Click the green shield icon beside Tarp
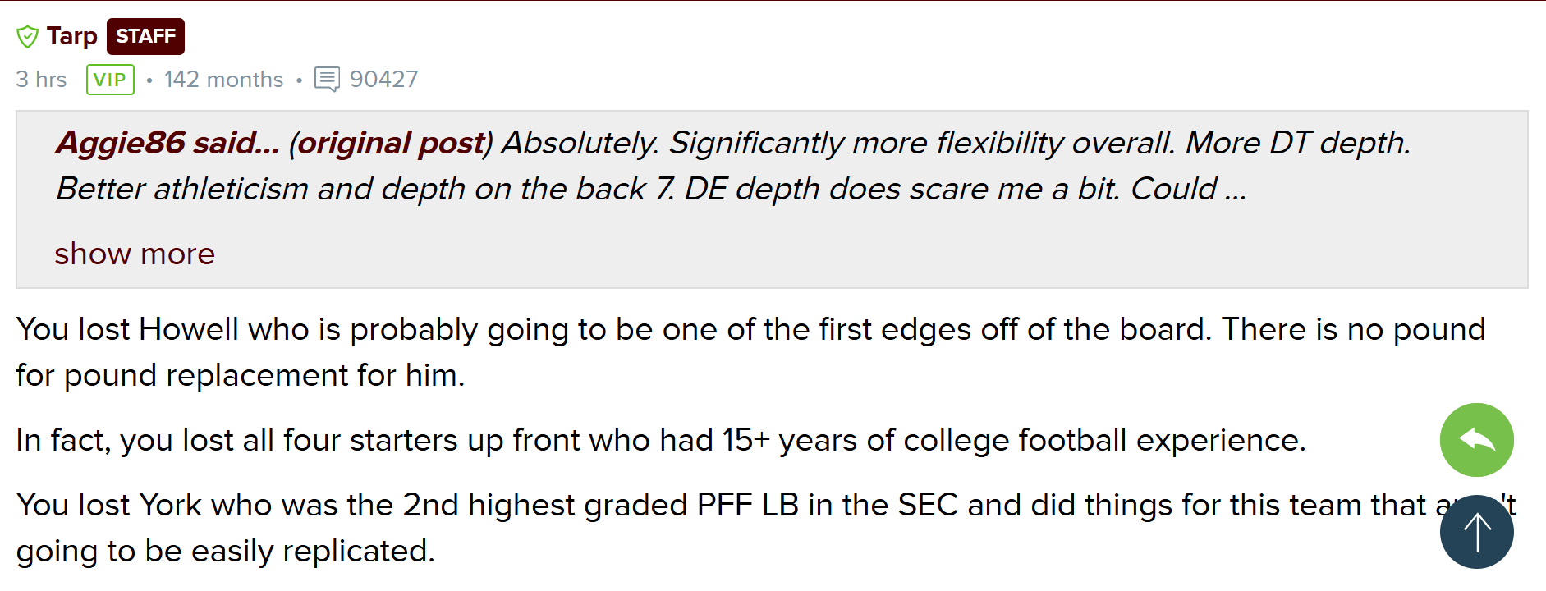Screen dimensions: 1546x591 (27, 37)
